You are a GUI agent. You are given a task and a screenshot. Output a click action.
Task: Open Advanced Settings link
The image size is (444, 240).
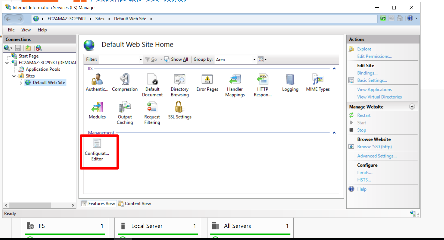point(377,156)
